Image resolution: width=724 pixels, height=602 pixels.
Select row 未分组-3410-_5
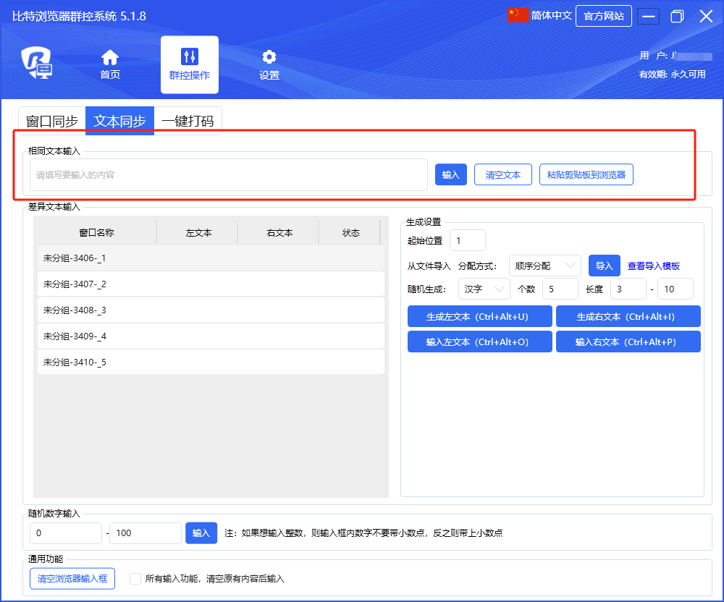tap(211, 362)
